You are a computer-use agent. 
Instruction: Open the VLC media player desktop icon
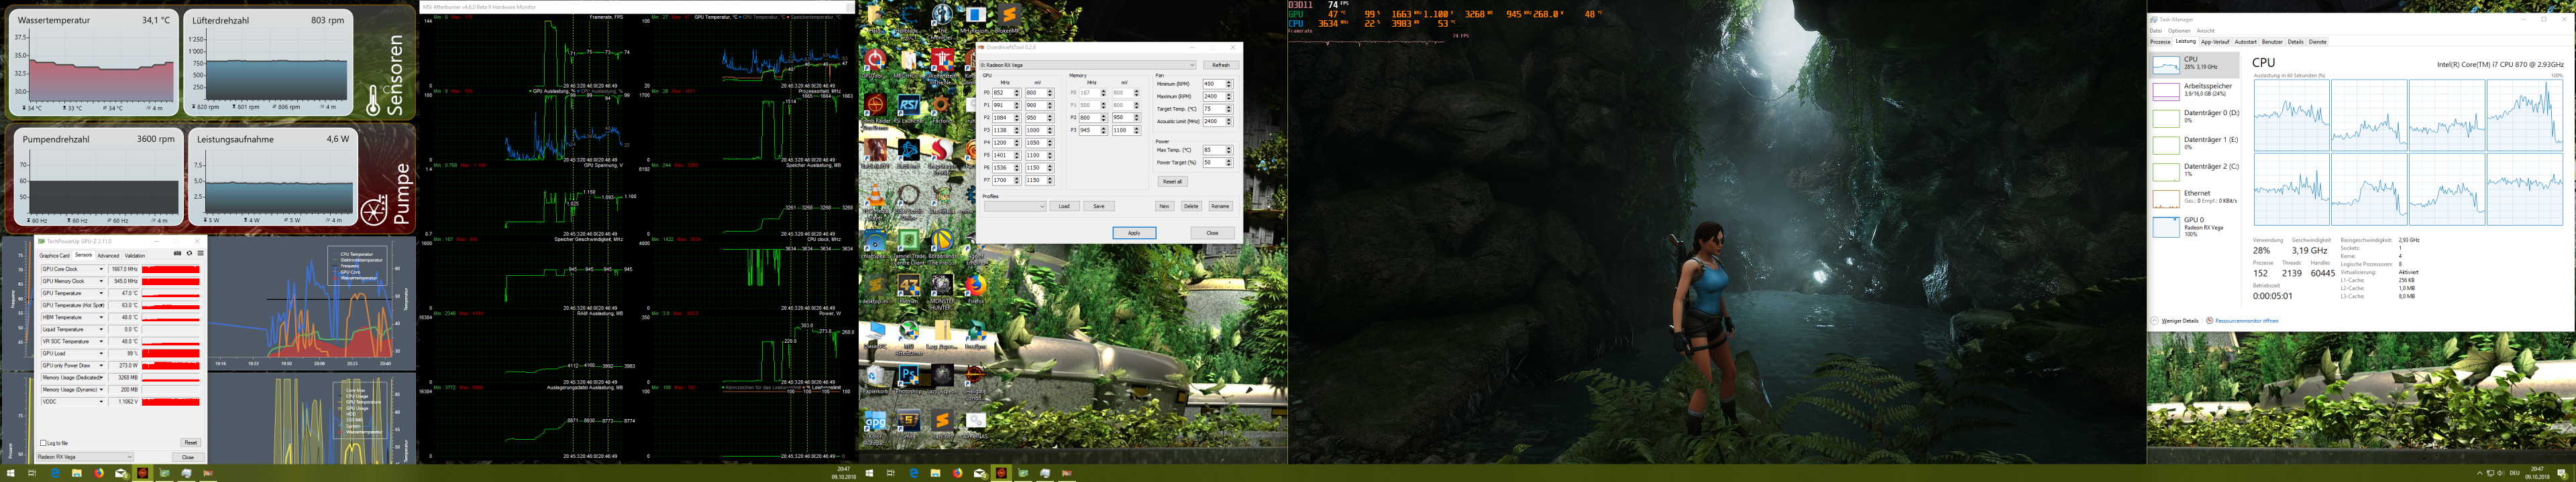pyautogui.click(x=875, y=197)
